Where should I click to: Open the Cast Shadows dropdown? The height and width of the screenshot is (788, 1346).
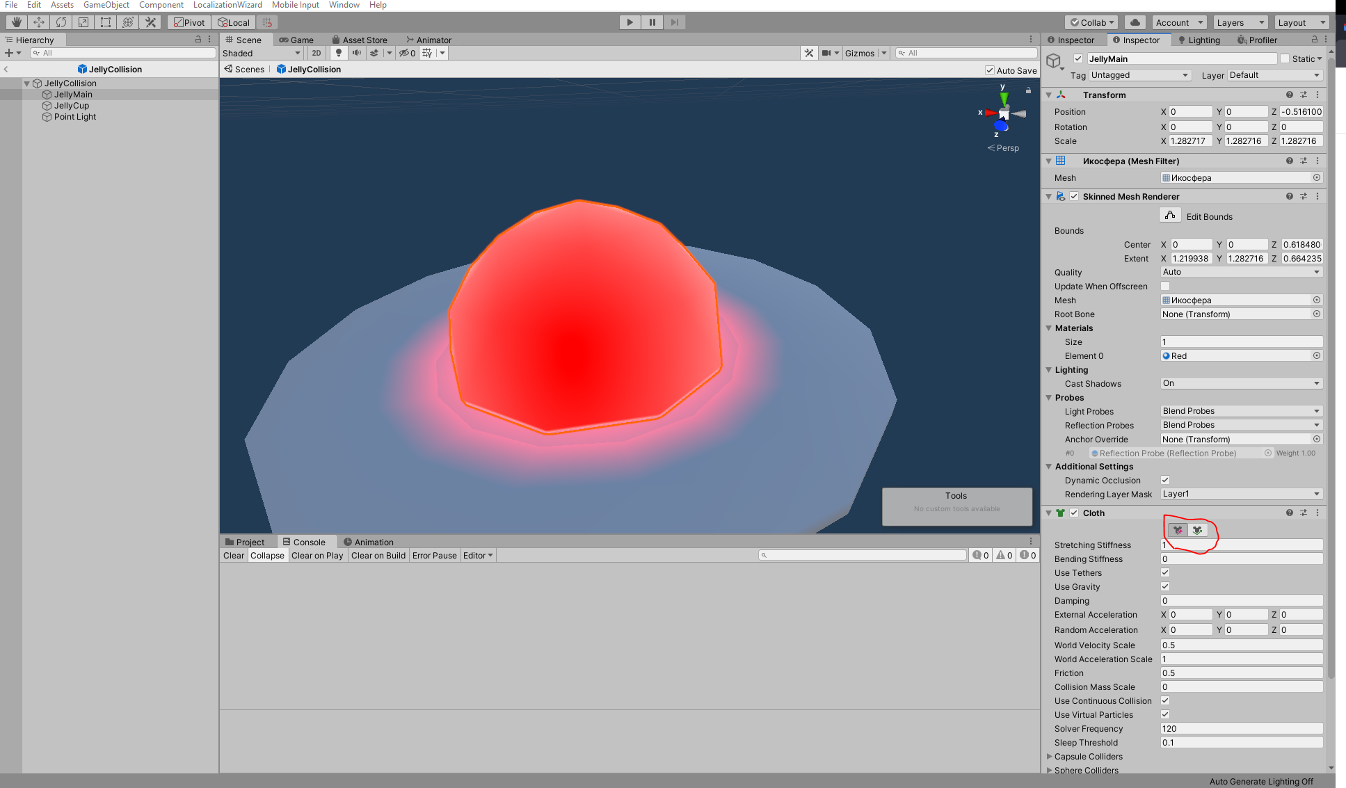[x=1241, y=383]
